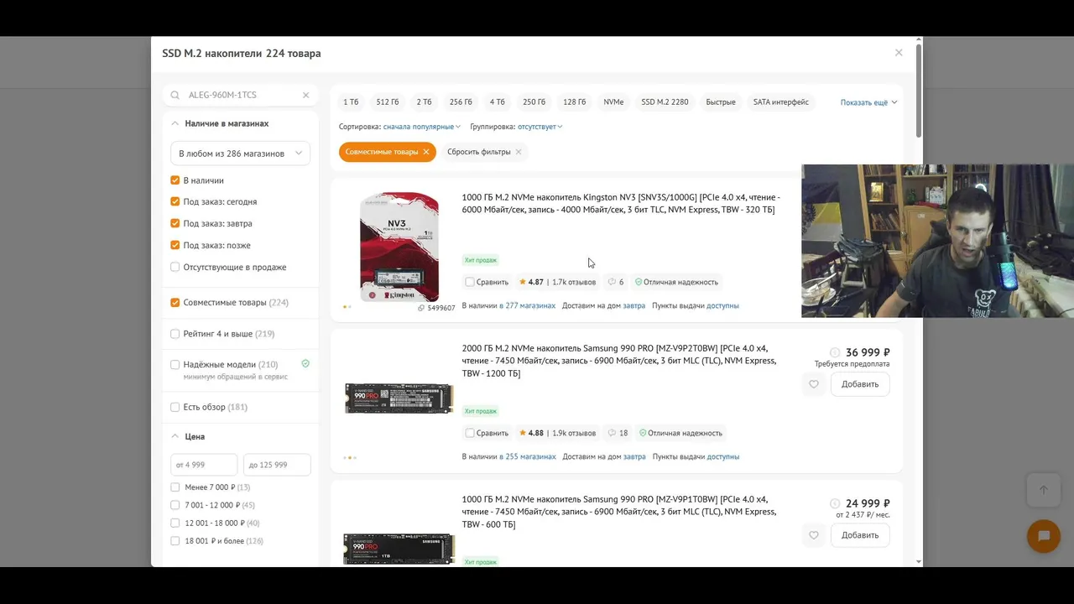Viewport: 1074px width, 604px height.
Task: Click green shield icon beside Надёжные модели
Action: (305, 364)
